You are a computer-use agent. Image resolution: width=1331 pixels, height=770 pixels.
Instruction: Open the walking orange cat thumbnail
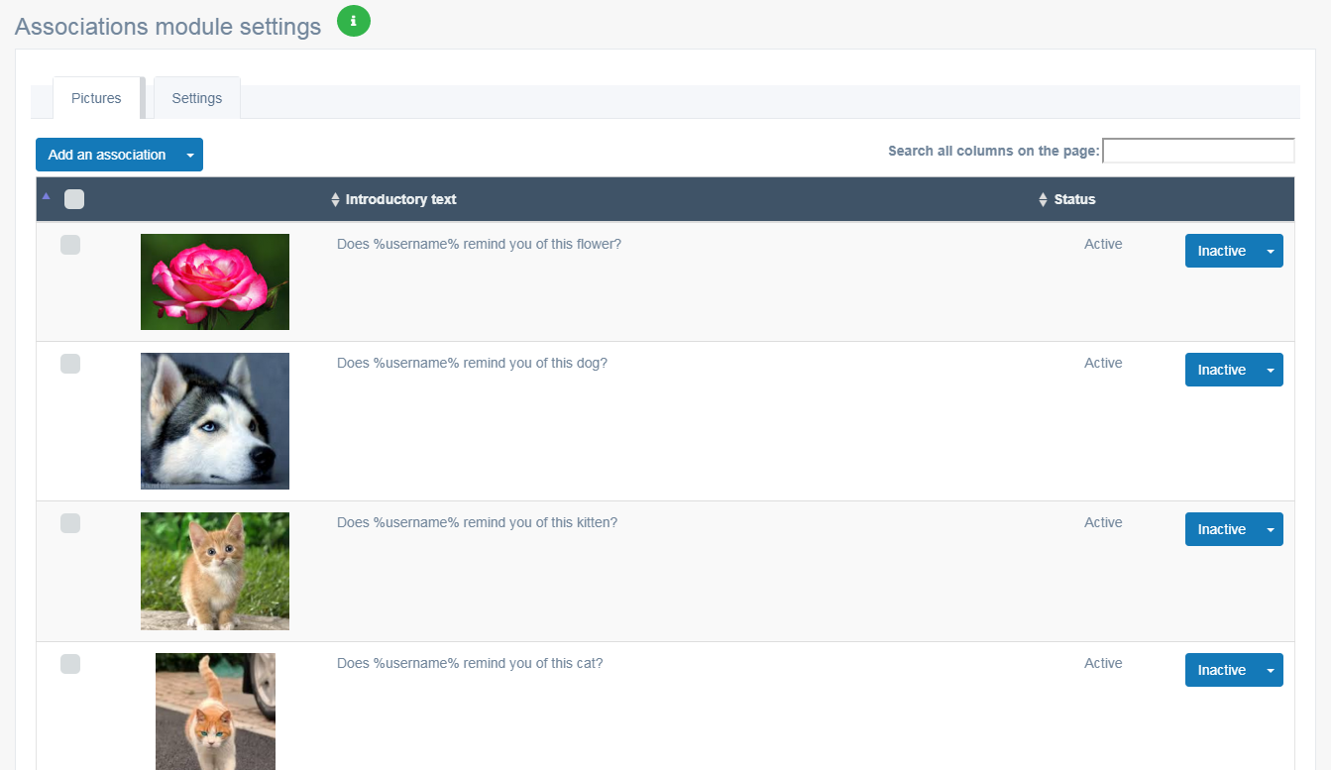pyautogui.click(x=215, y=712)
